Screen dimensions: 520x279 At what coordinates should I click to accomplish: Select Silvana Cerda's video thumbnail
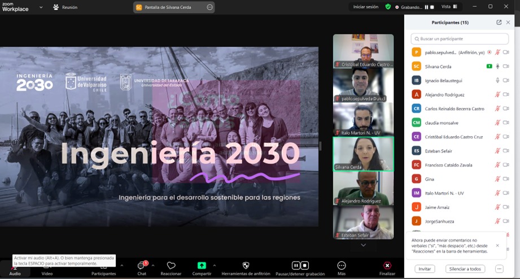tap(364, 154)
